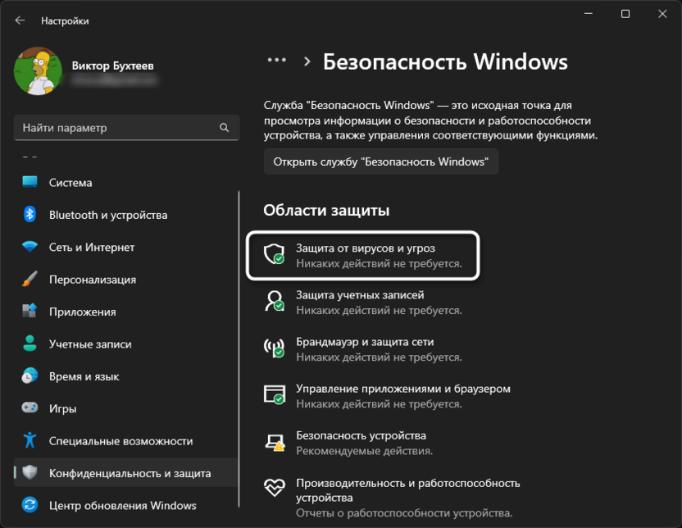Click the System monitor icon

point(30,182)
